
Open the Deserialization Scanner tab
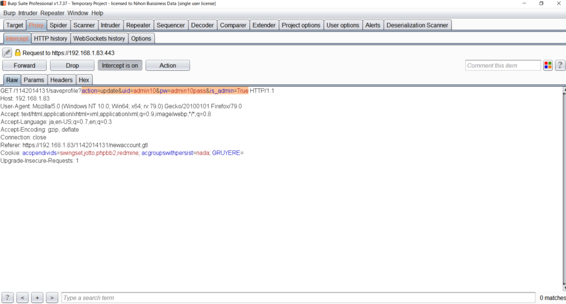click(x=417, y=25)
